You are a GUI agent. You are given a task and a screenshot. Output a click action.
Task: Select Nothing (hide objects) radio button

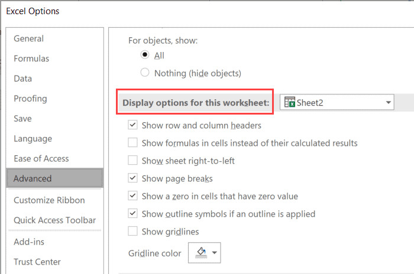click(x=145, y=73)
